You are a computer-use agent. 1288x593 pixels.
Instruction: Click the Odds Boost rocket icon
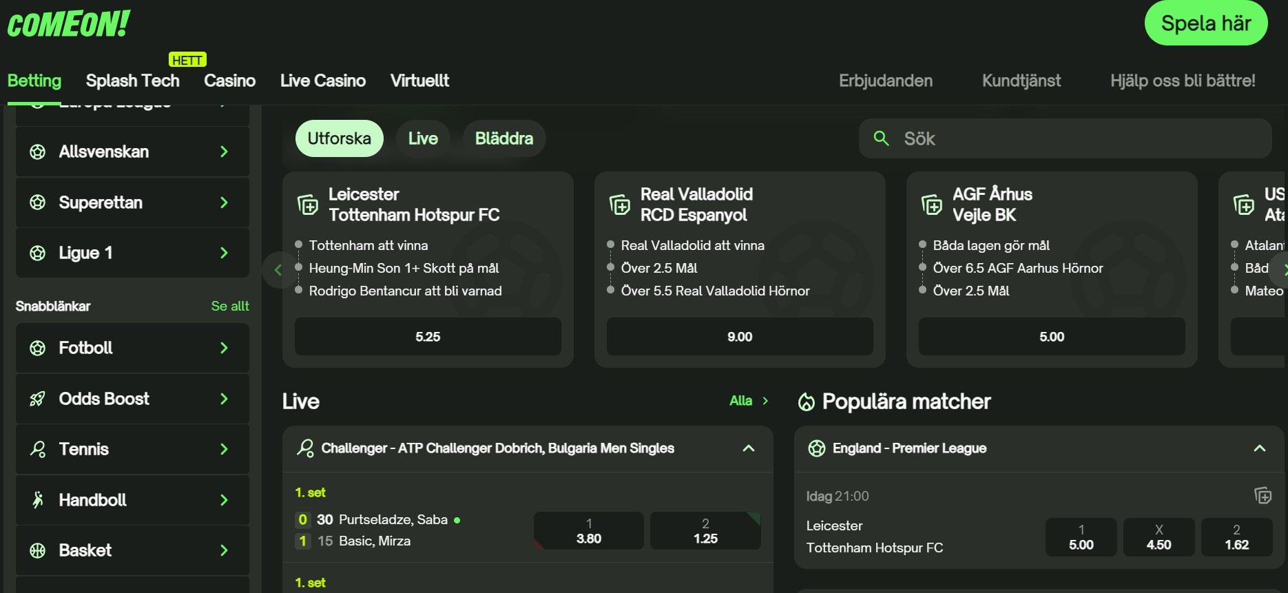[38, 399]
